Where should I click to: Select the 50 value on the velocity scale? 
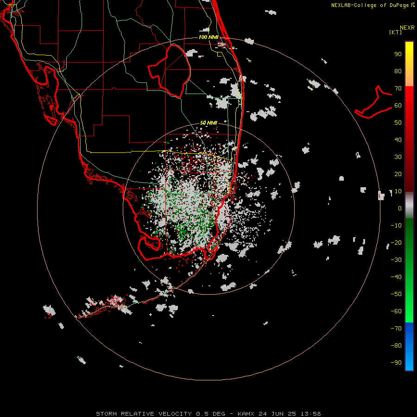[398, 123]
